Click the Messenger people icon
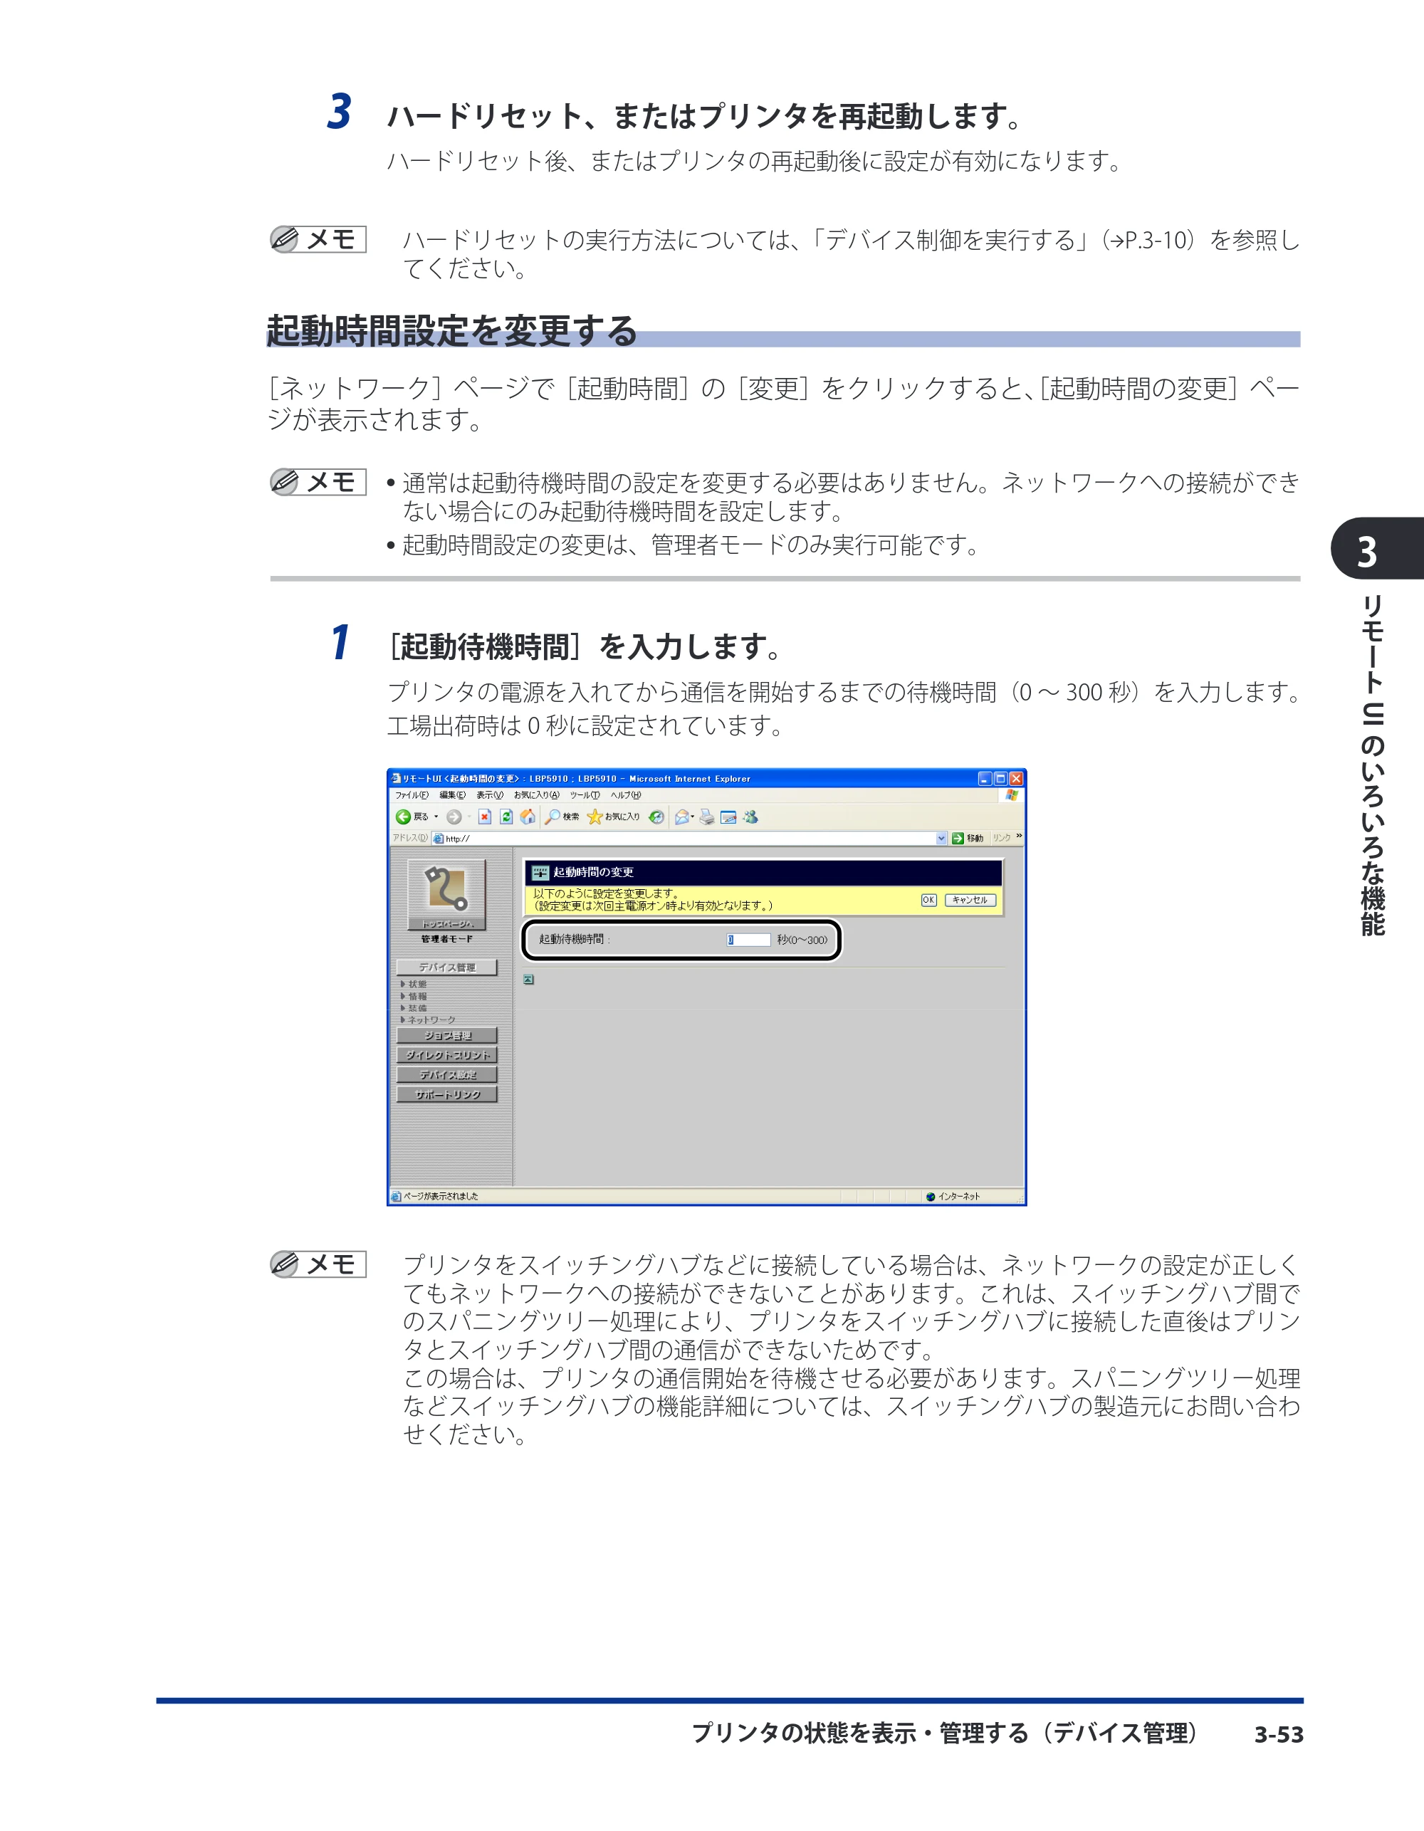The height and width of the screenshot is (1831, 1424). pos(750,817)
